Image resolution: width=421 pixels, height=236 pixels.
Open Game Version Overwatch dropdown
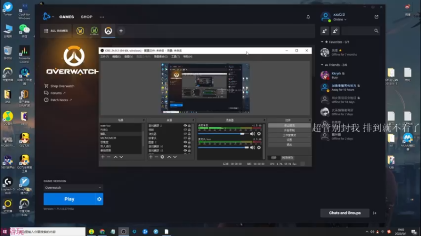73,188
